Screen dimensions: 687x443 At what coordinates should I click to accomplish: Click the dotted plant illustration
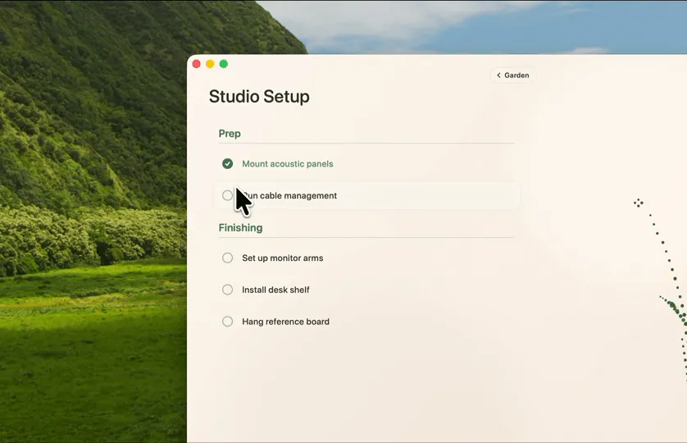pos(670,294)
